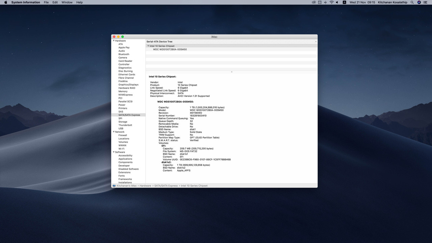
Task: Click the pane splitter handle dot
Action: 232,72
